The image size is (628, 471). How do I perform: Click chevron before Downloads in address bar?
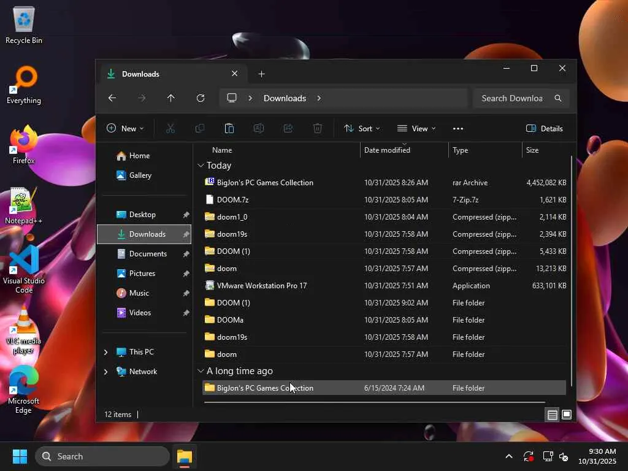coord(250,98)
